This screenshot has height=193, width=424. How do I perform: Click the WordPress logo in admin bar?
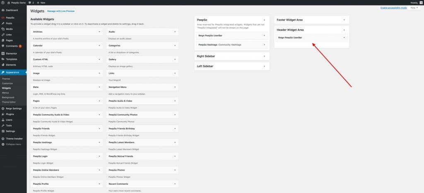(3, 2)
